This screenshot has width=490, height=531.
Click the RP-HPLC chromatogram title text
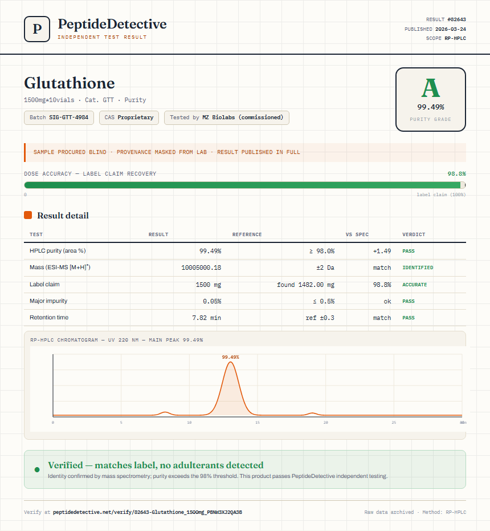[116, 340]
